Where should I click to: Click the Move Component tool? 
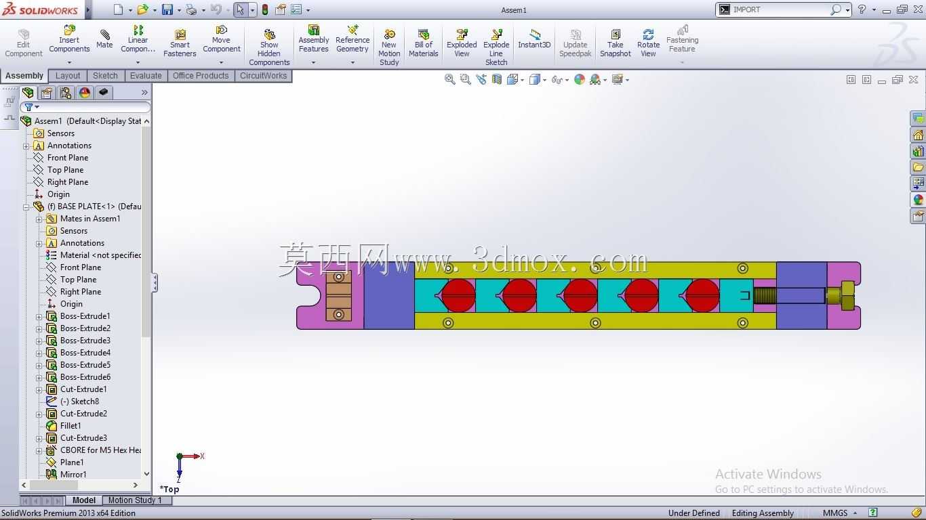pos(222,39)
